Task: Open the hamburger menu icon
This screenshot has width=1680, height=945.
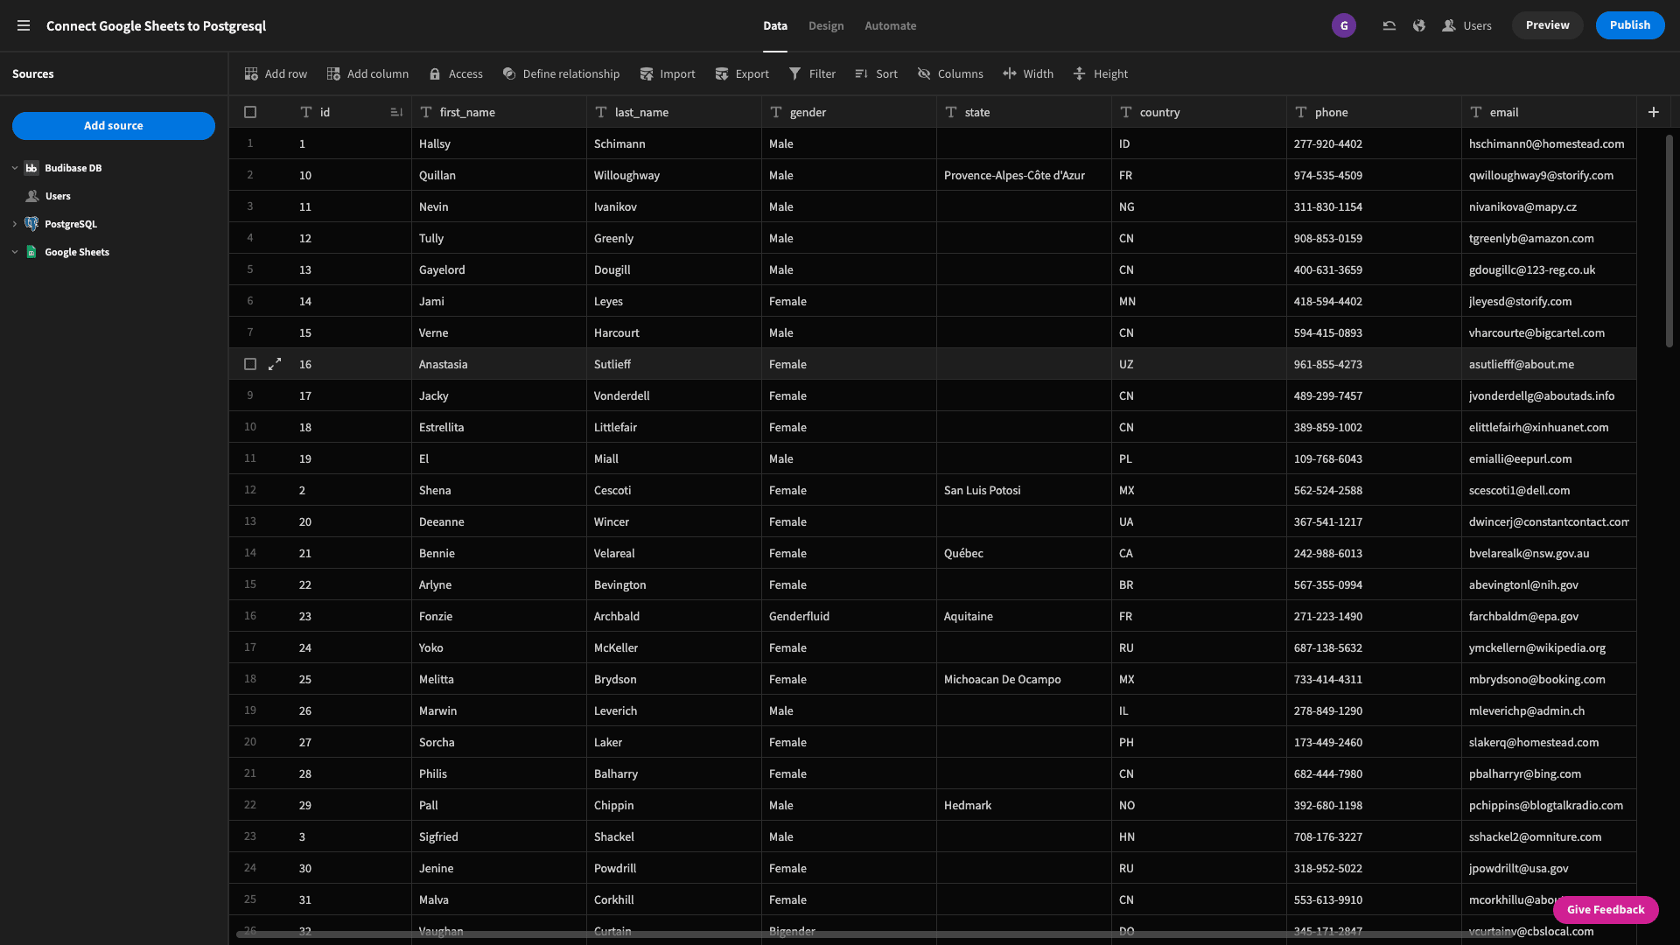Action: [x=24, y=25]
